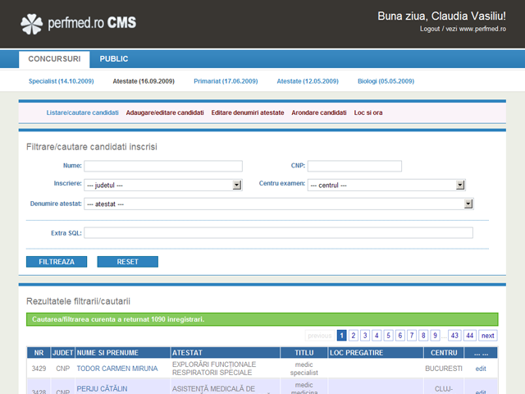525x394 pixels.
Task: Click the Extra SQL input field
Action: (279, 233)
